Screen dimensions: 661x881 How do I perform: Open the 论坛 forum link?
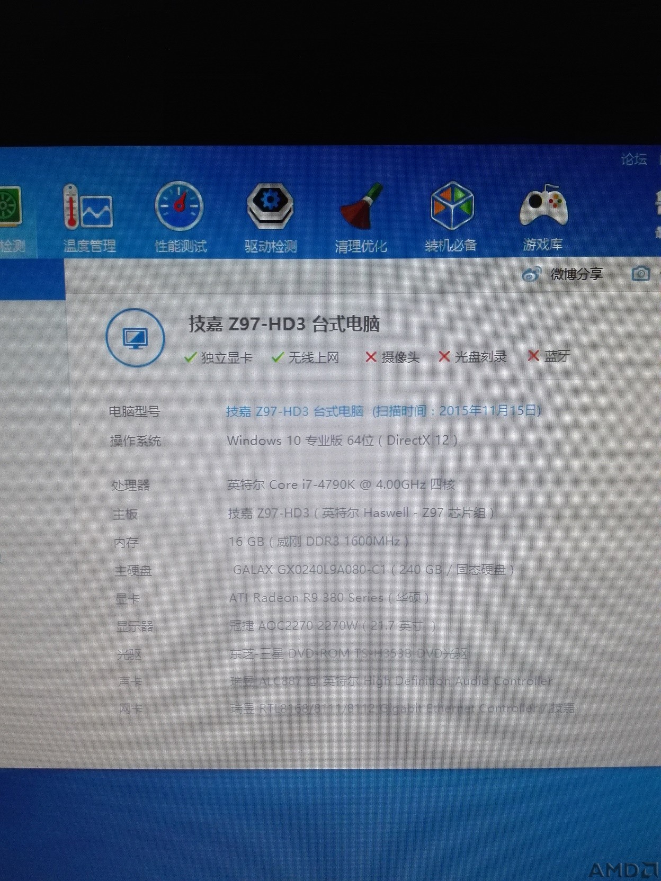[634, 159]
